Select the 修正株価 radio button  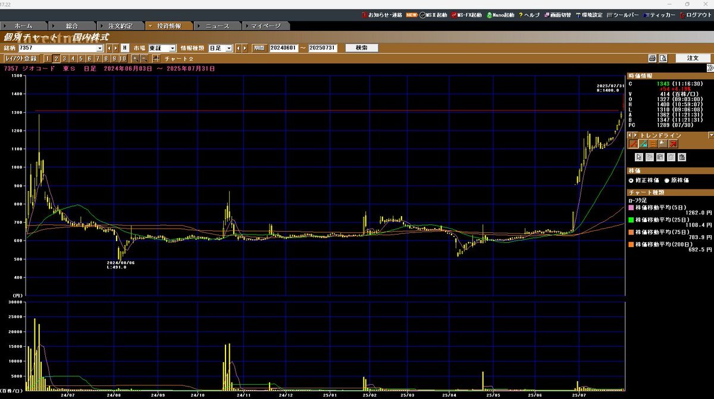tap(631, 180)
